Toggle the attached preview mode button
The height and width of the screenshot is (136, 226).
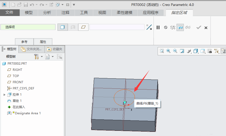click(x=180, y=27)
